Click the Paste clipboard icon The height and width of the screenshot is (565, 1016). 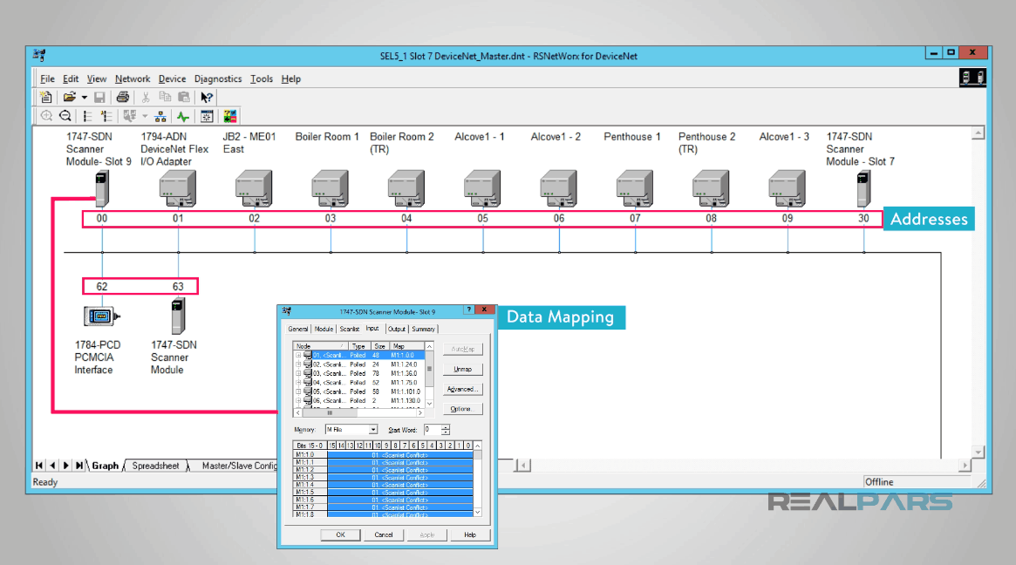click(x=184, y=97)
